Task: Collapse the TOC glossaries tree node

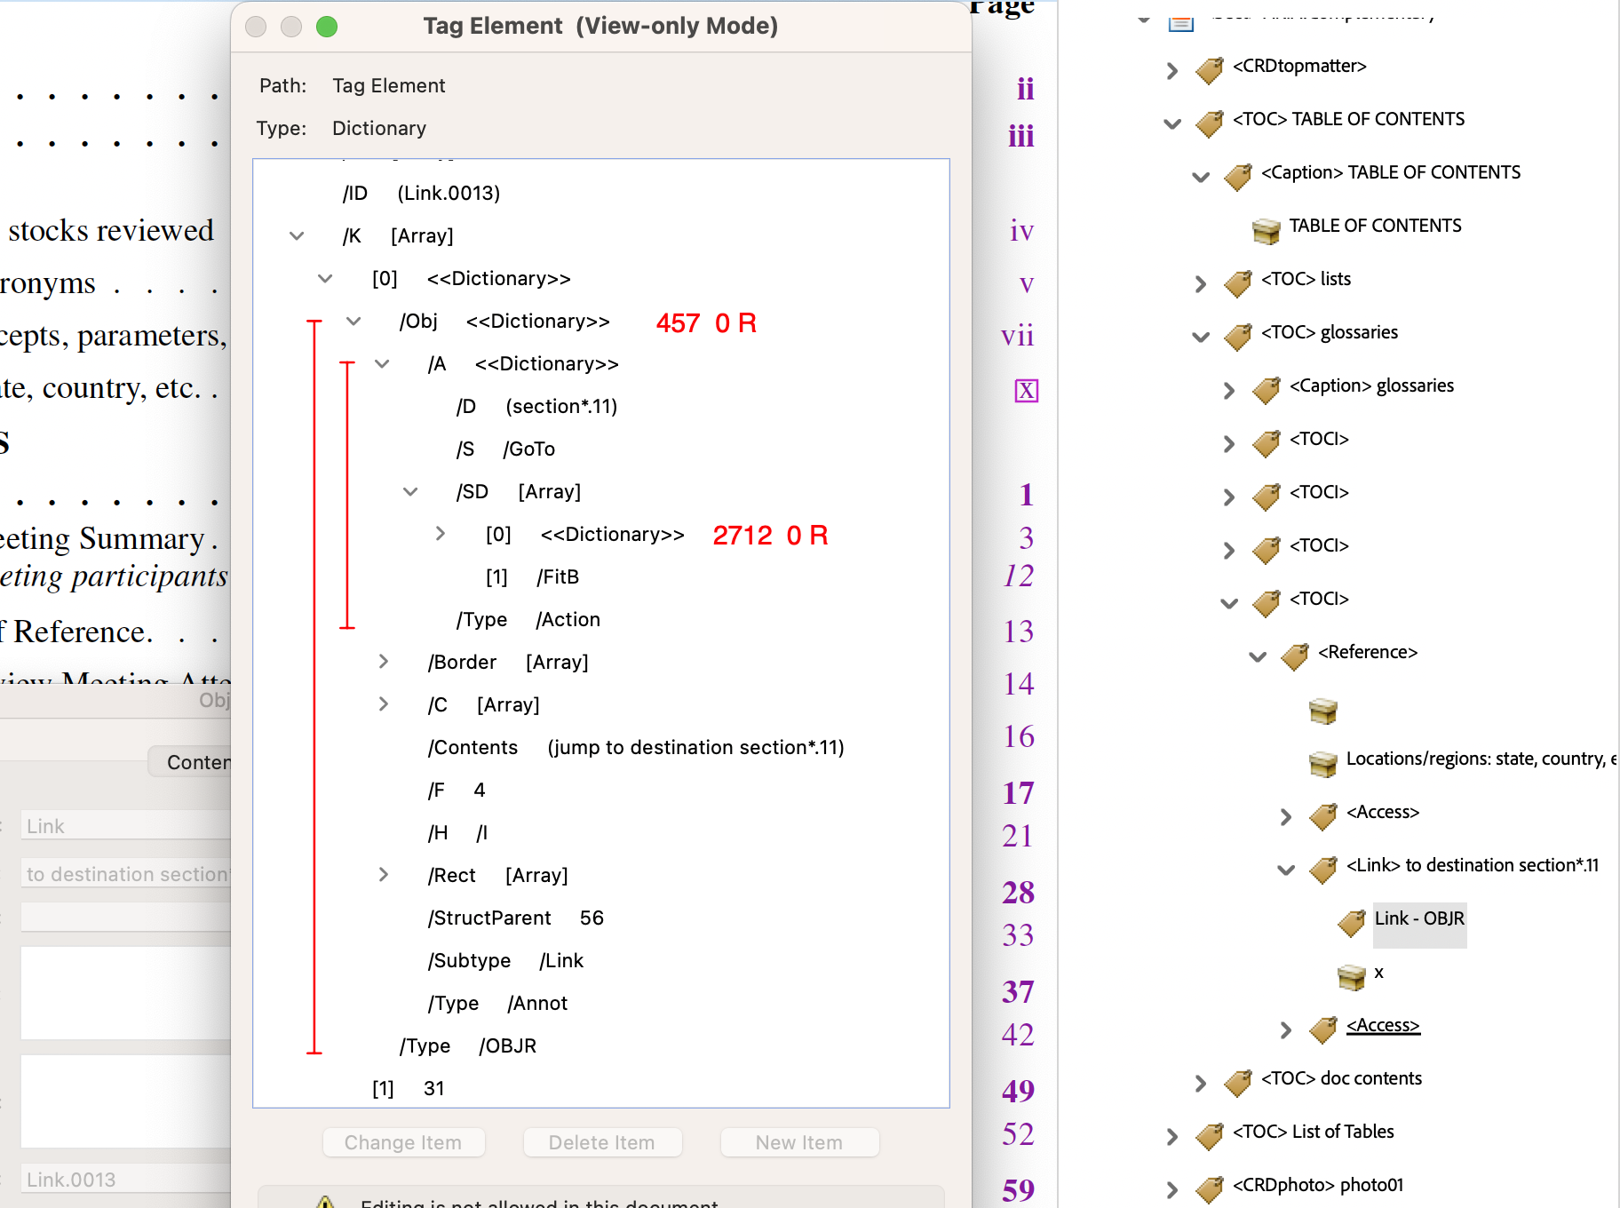Action: (x=1201, y=336)
